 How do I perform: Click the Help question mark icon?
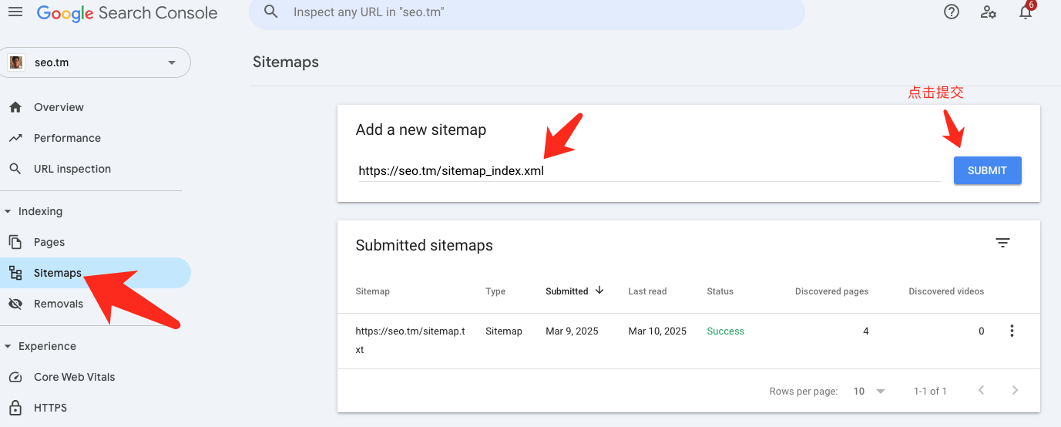tap(952, 12)
